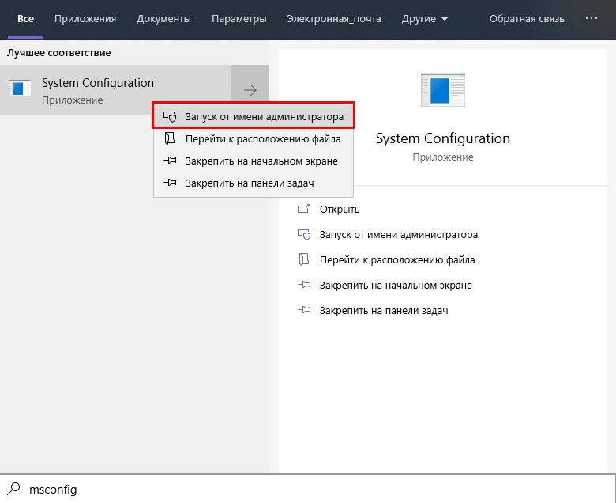Click the large System Configuration icon in preview
Viewport: 616px width, 503px height.
442,91
